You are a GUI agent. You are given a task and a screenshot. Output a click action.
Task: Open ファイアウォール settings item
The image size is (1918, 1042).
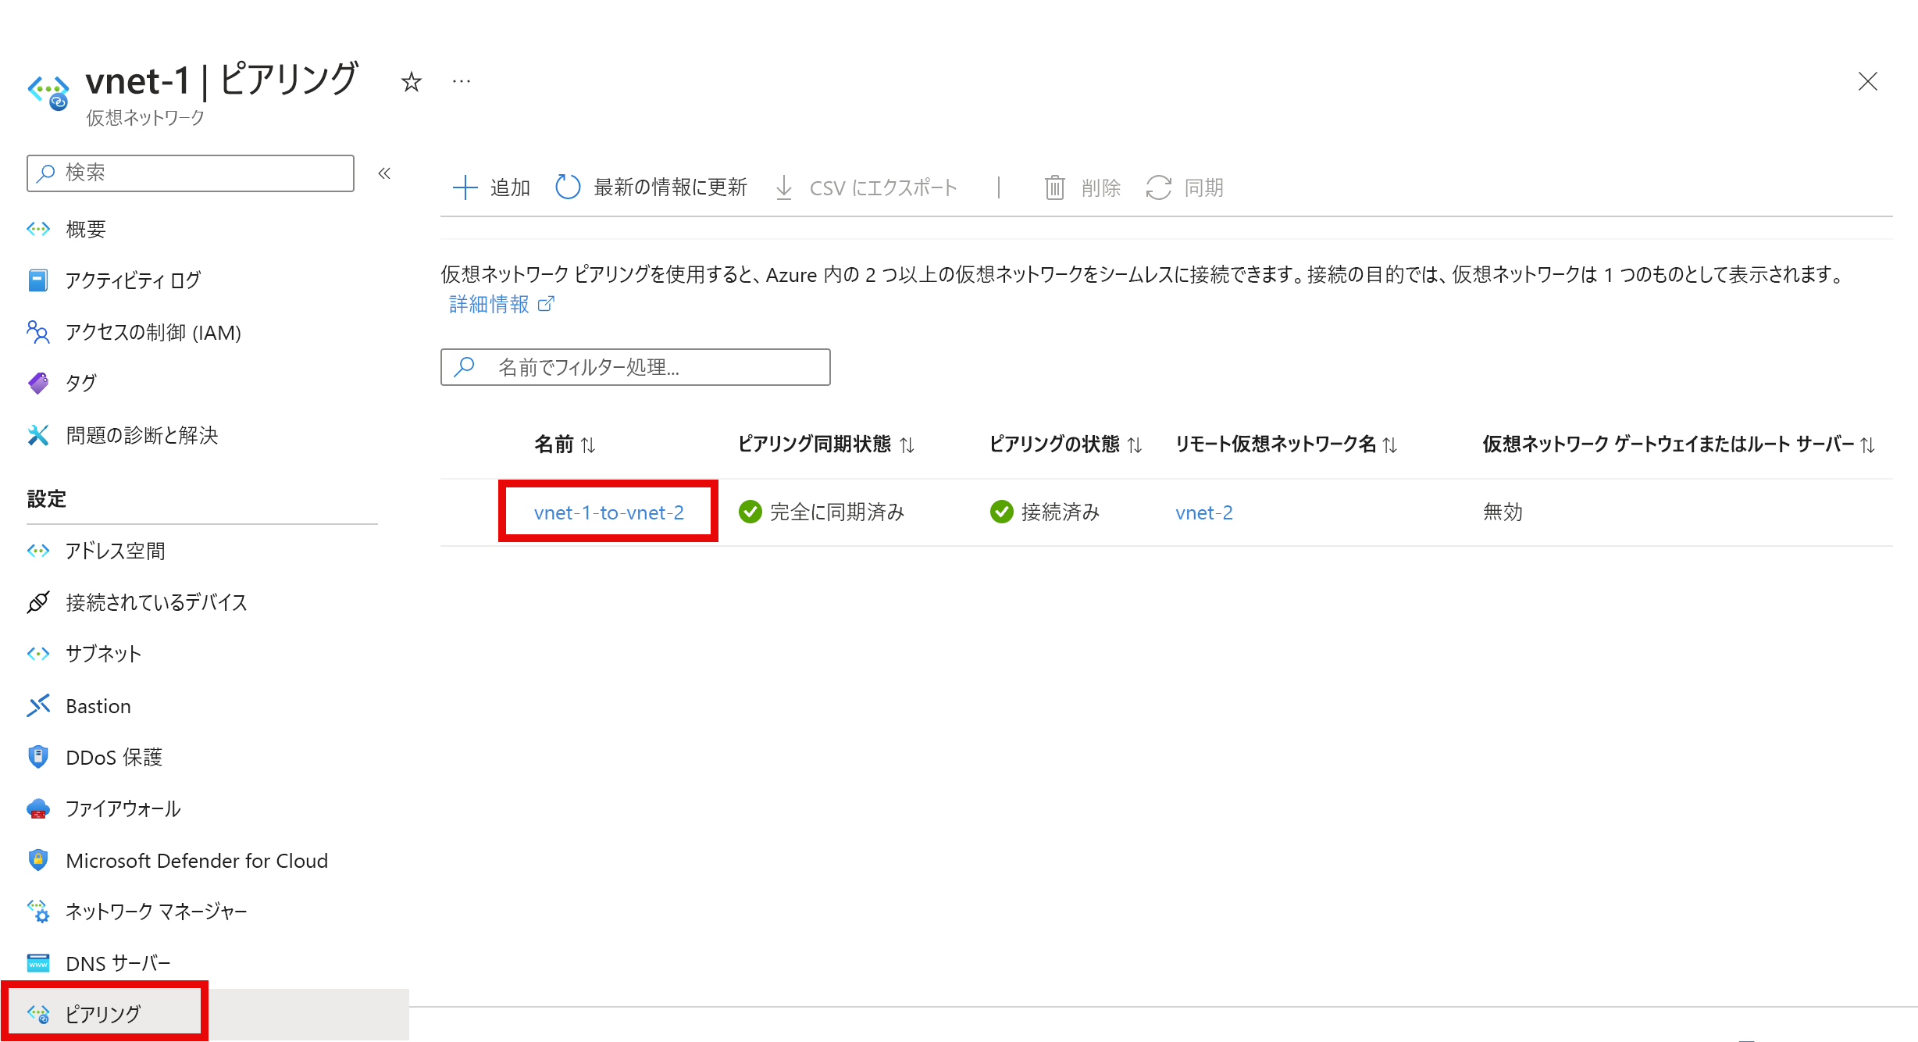(x=123, y=808)
